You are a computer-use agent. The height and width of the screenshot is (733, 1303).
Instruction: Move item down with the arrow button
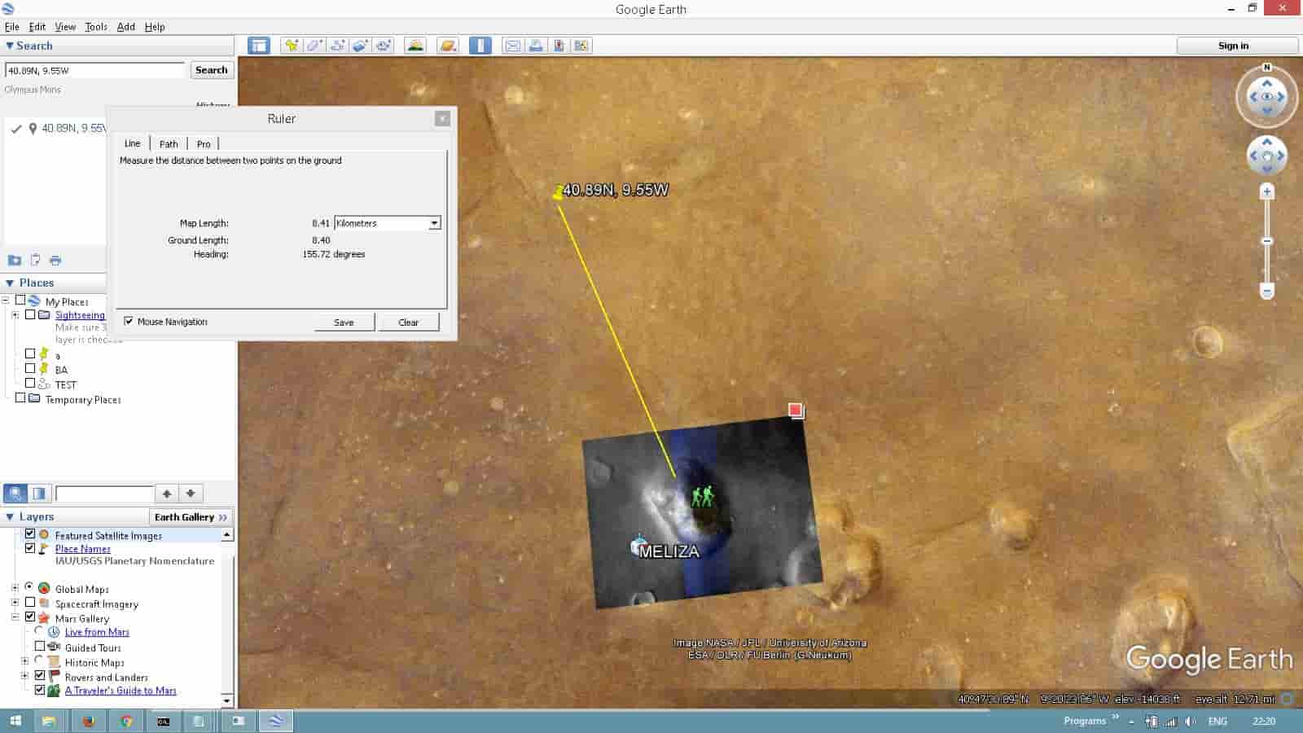pos(191,494)
